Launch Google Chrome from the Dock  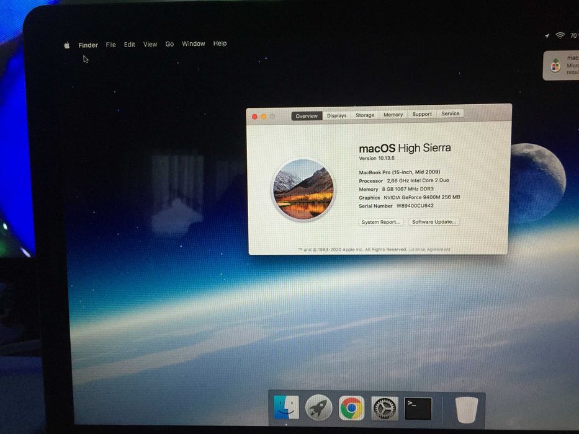click(x=351, y=408)
